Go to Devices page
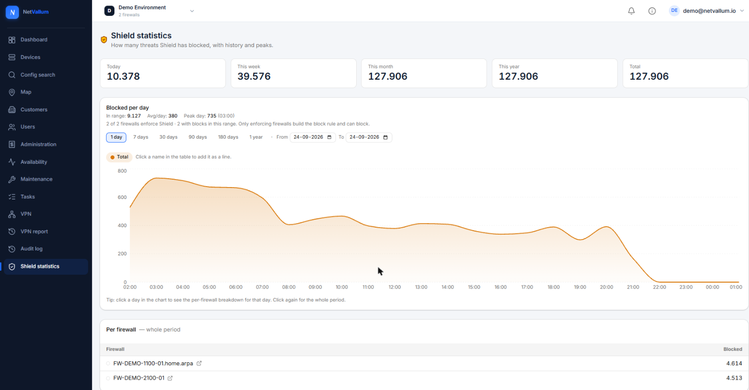749x390 pixels. 46,57
